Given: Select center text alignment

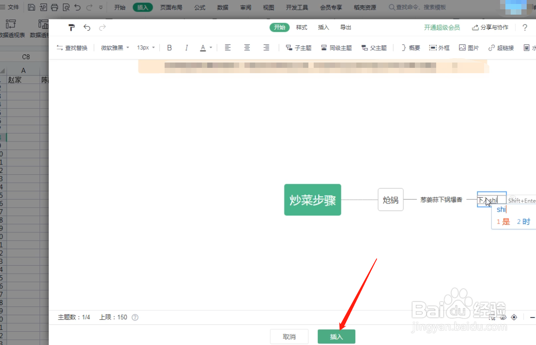Looking at the screenshot, I should coord(247,47).
